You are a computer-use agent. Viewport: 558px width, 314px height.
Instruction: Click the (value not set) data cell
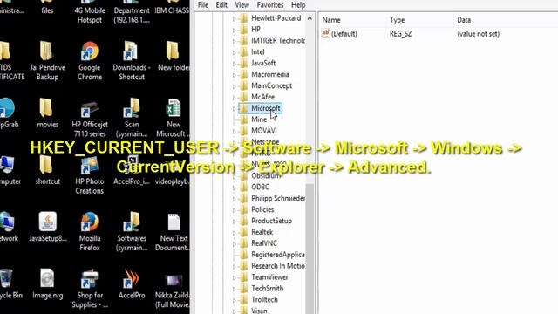478,34
